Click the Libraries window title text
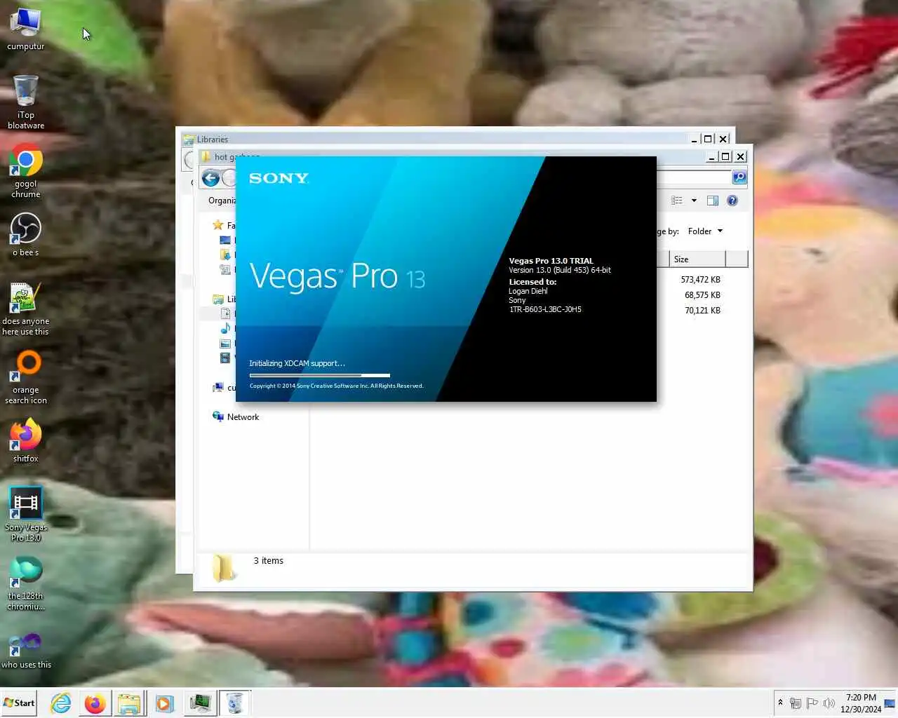 pos(213,140)
